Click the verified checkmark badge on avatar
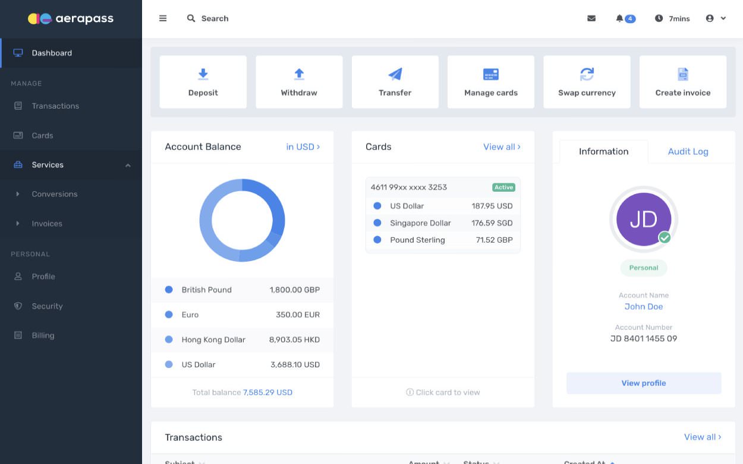This screenshot has height=464, width=743. point(665,237)
